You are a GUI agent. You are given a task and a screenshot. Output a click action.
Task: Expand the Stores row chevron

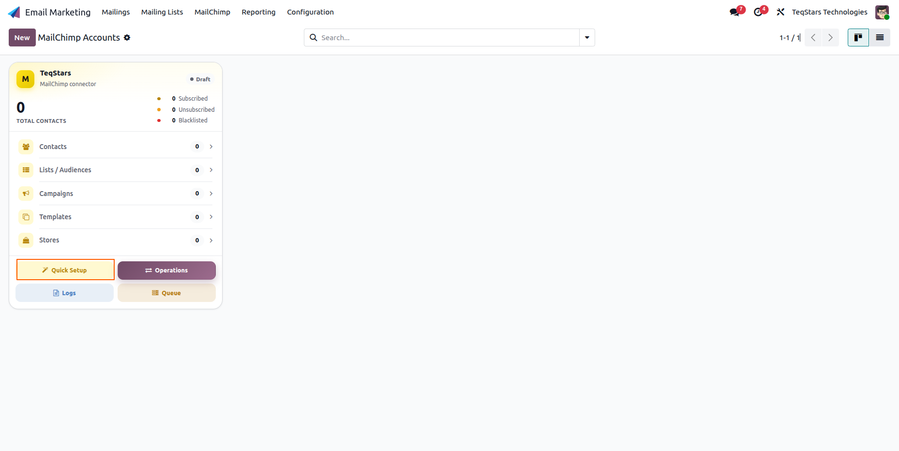[x=211, y=240]
